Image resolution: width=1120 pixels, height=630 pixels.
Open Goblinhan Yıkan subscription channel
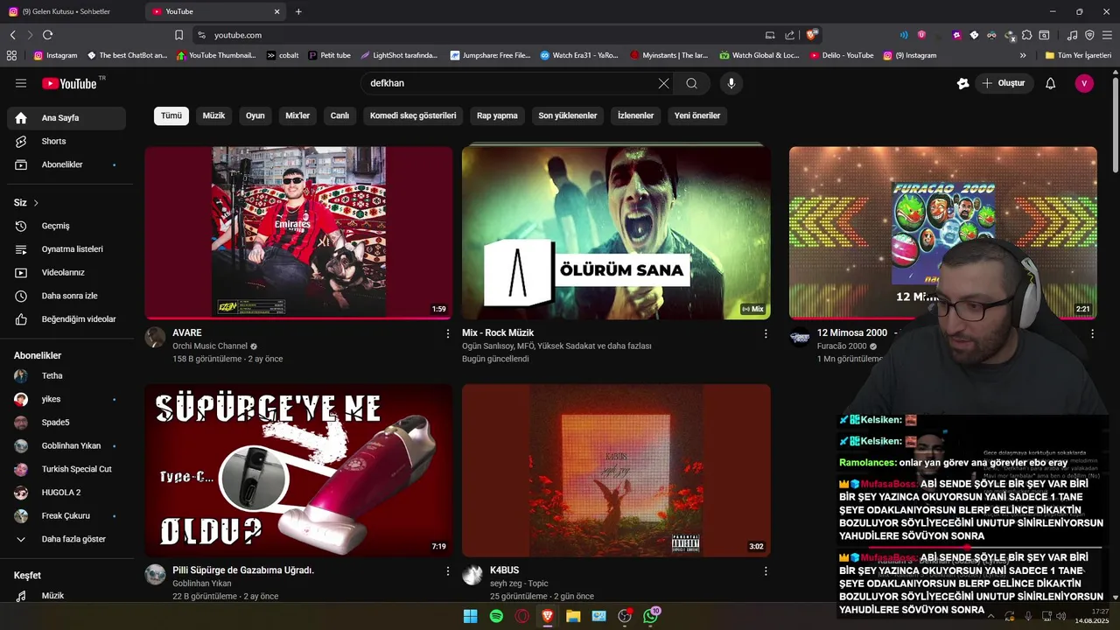pos(66,445)
